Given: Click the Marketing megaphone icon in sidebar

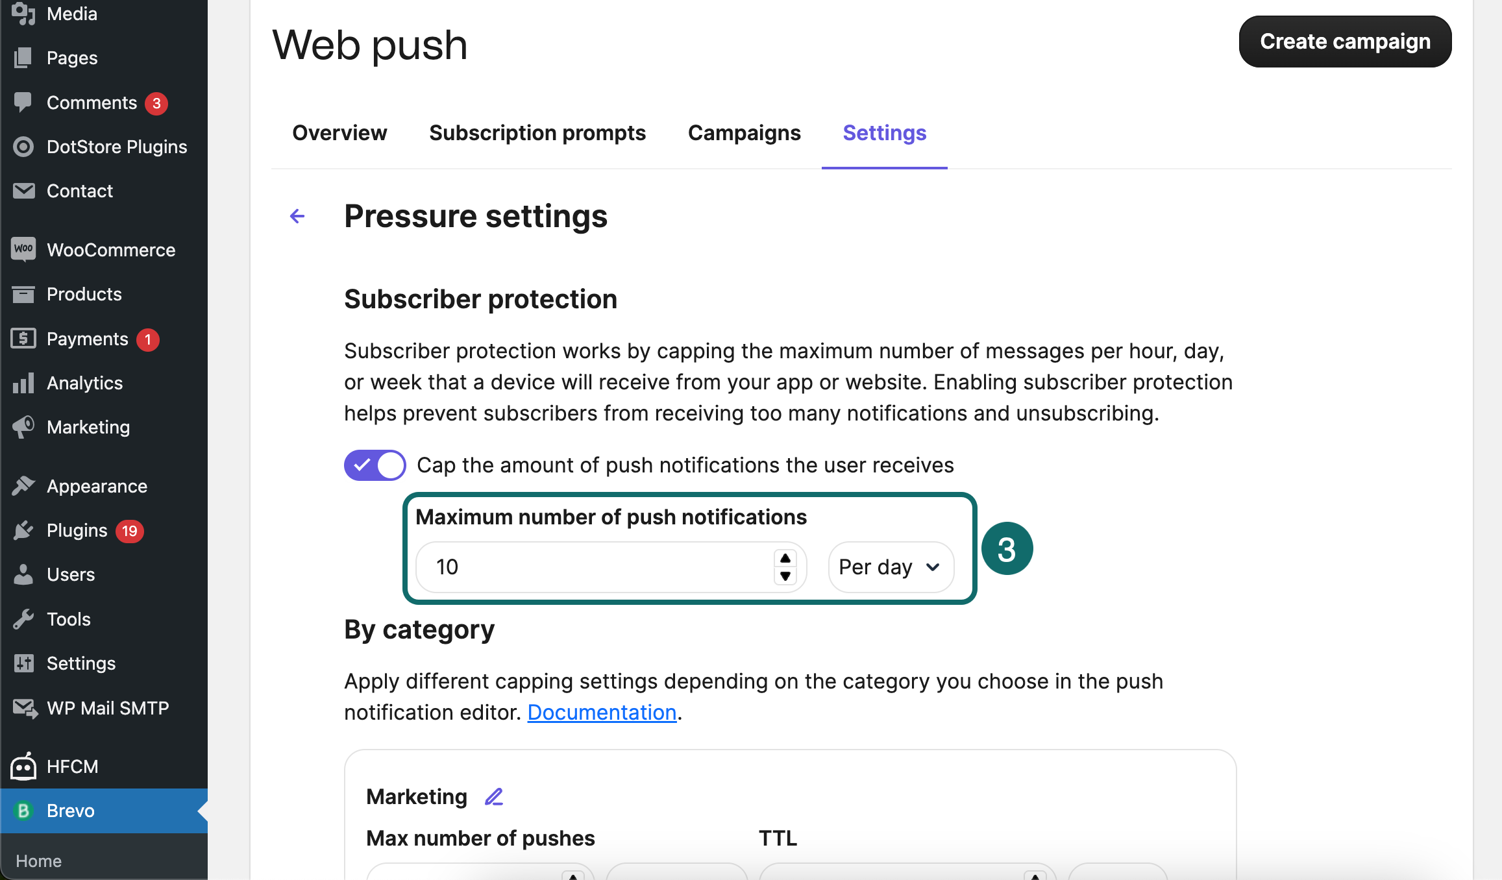Looking at the screenshot, I should click(23, 427).
